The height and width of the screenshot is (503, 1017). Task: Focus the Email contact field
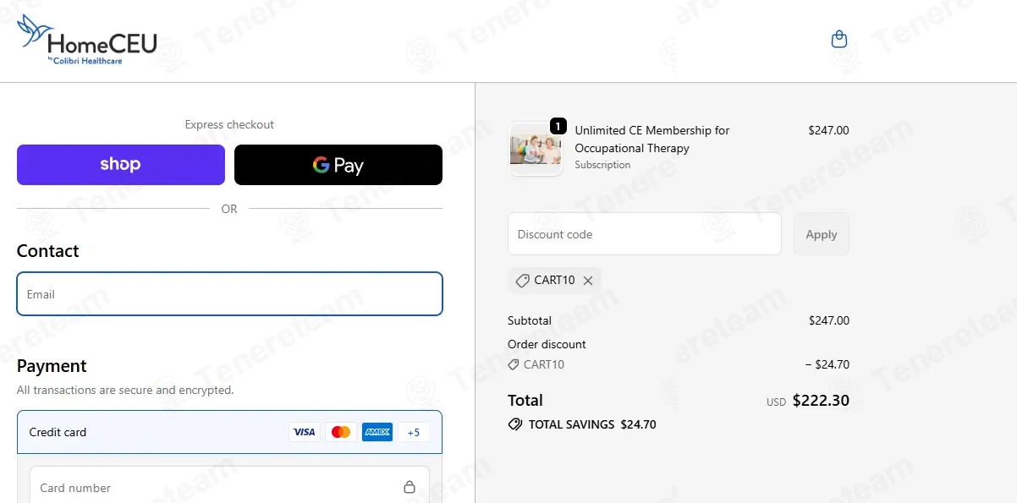pyautogui.click(x=229, y=294)
